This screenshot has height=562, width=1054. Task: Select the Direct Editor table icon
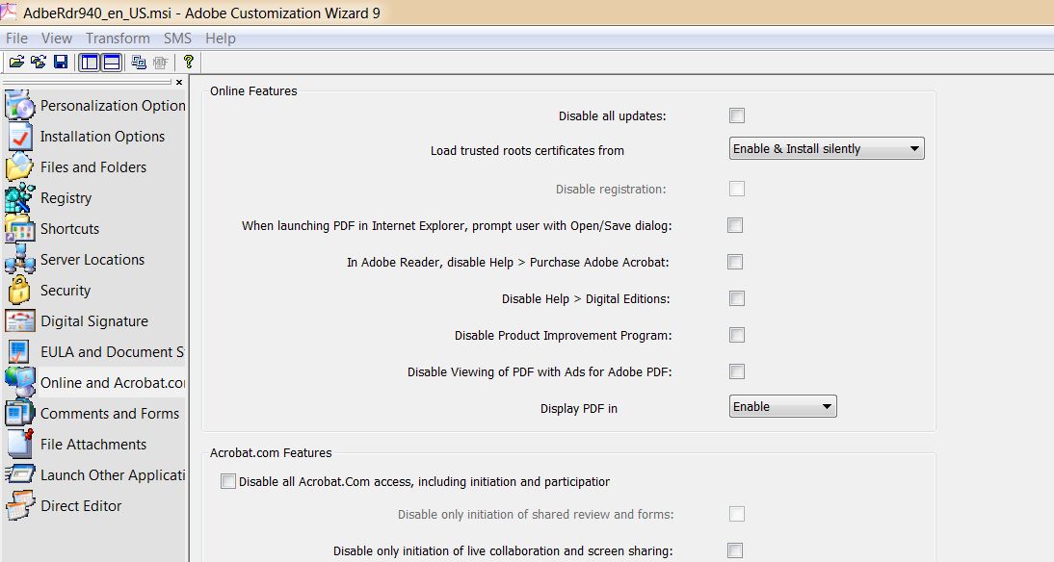coord(19,505)
